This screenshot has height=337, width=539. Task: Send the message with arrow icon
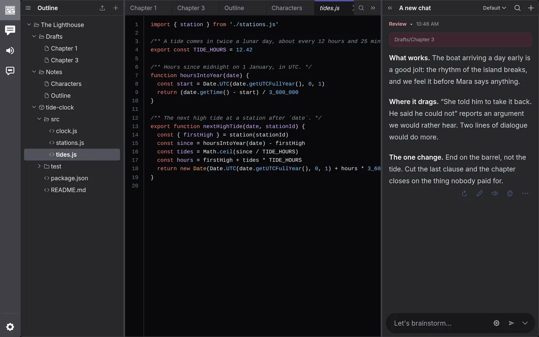(511, 323)
